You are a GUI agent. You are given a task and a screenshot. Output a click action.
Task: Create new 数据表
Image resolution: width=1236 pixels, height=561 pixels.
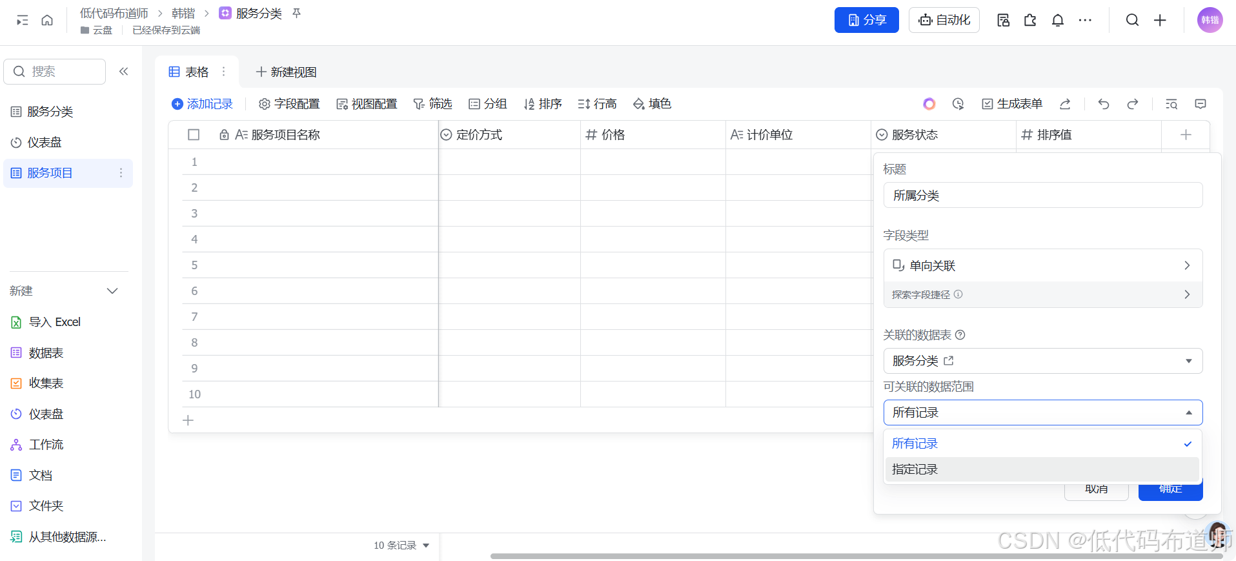(37, 353)
